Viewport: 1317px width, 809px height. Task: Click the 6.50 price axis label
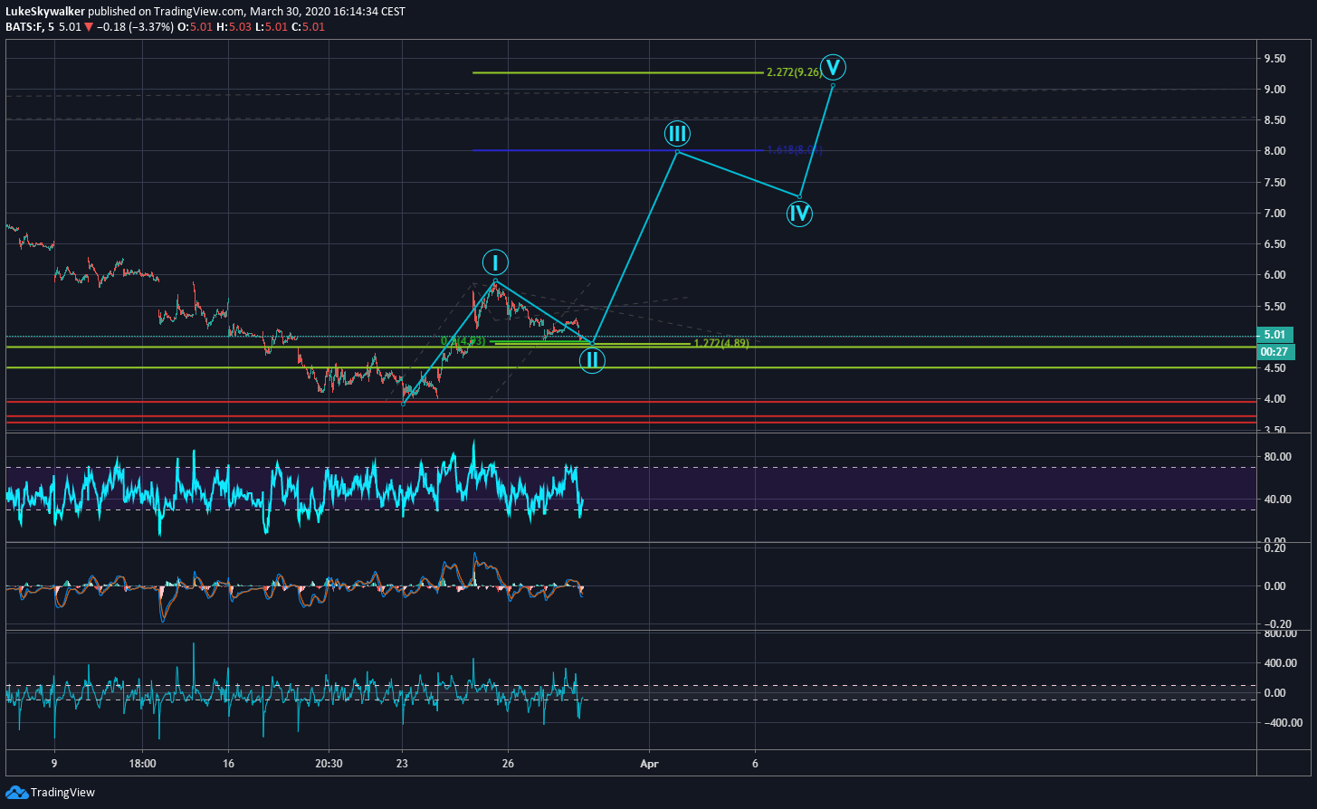coord(1275,244)
